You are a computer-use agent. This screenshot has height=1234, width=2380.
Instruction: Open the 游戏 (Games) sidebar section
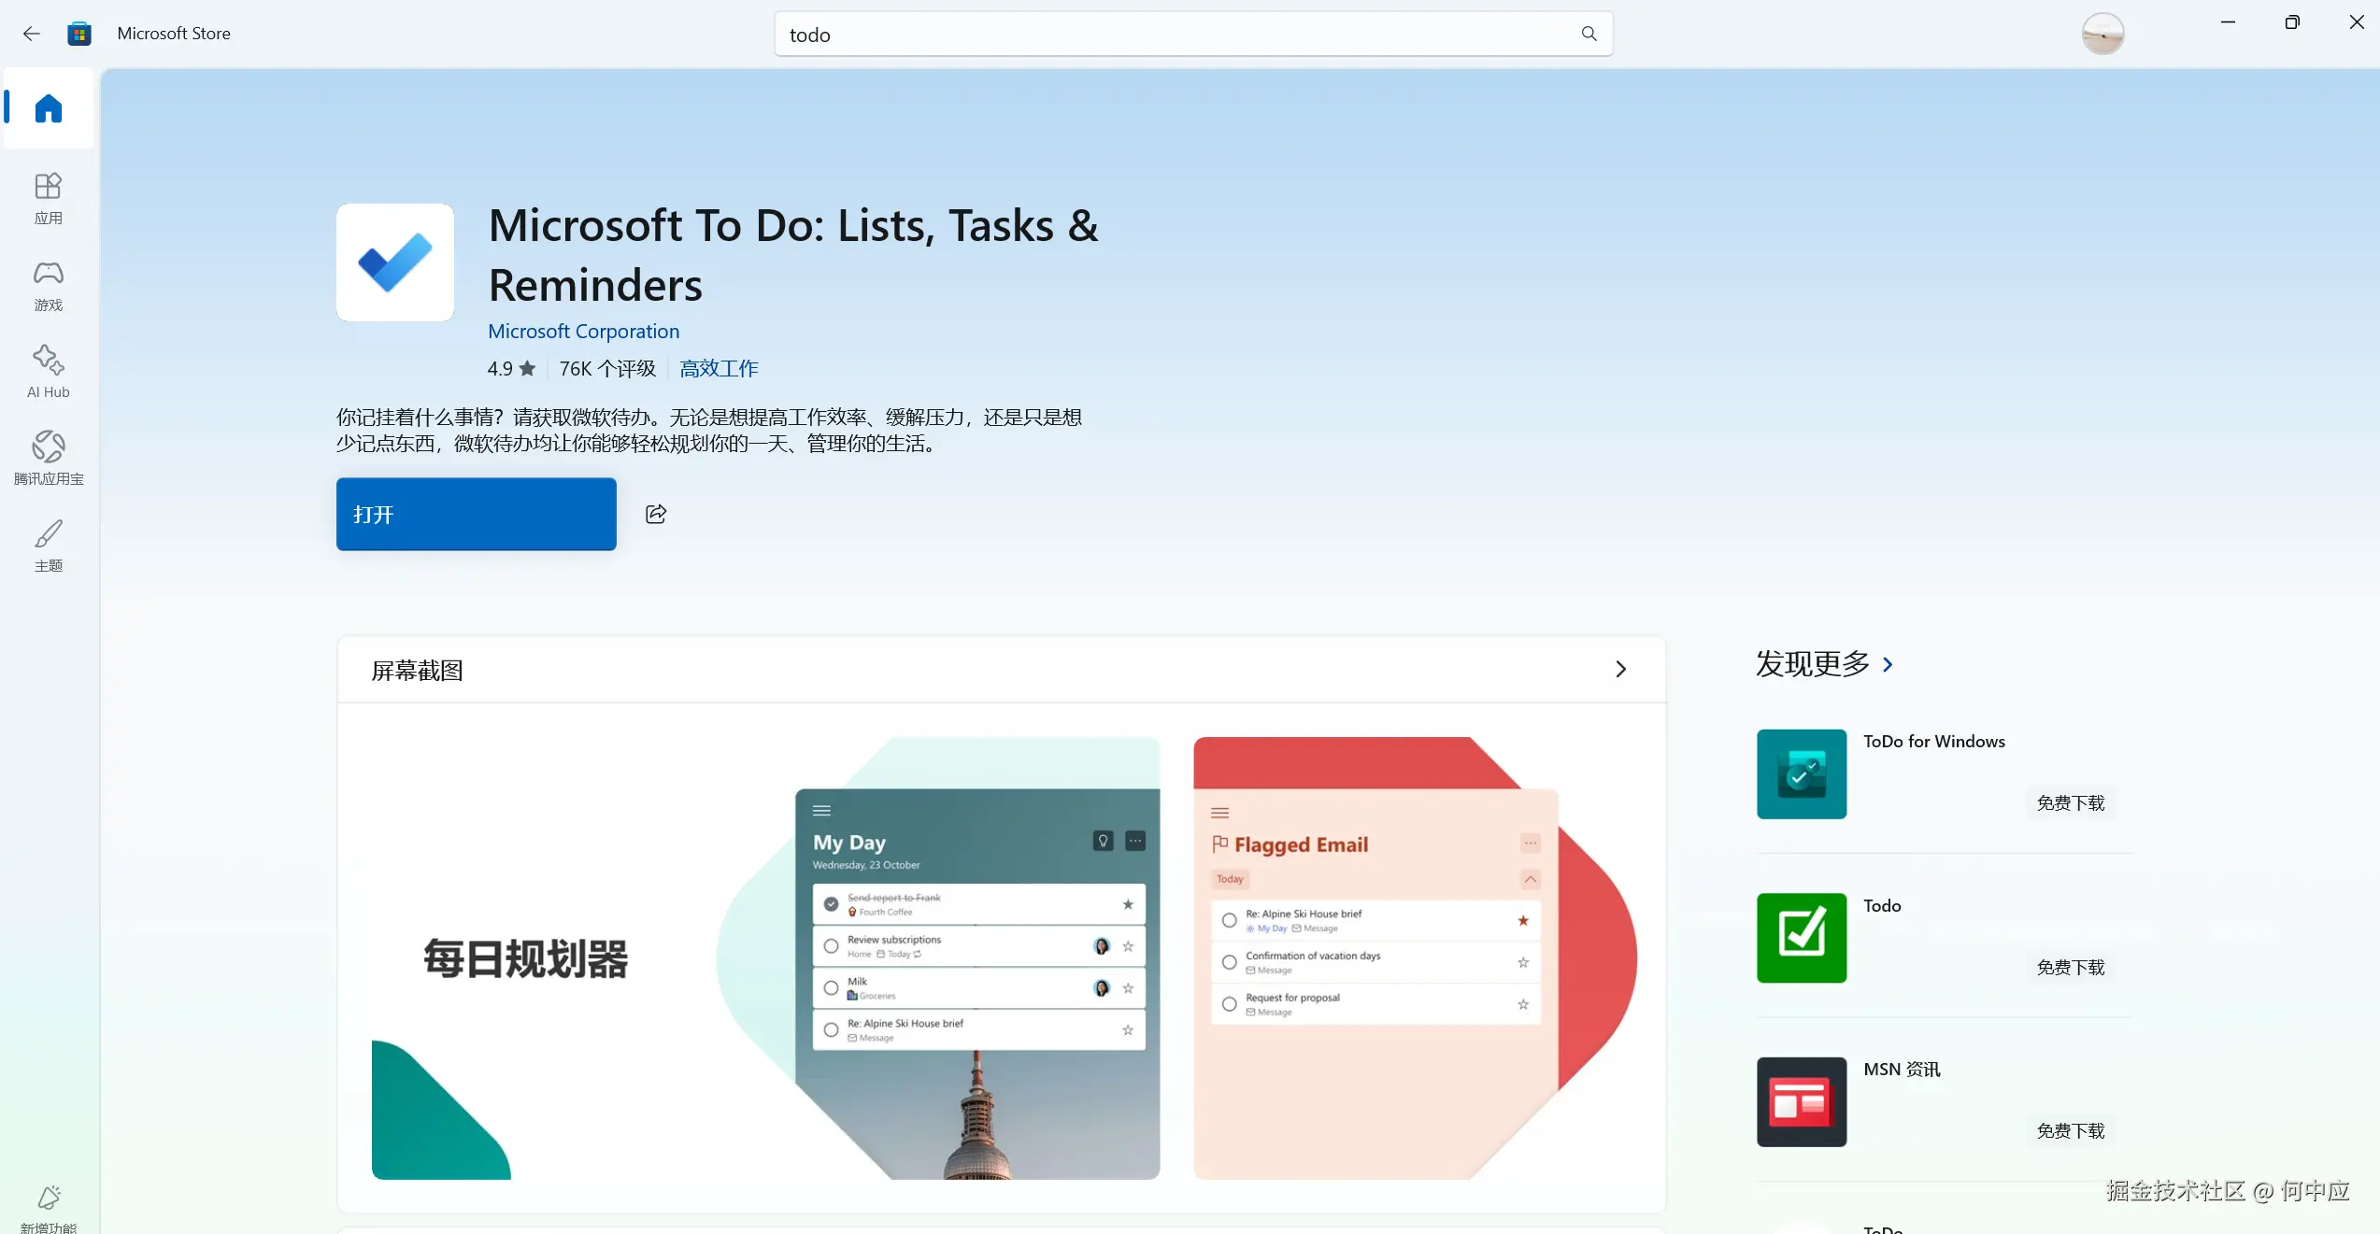pyautogui.click(x=49, y=285)
